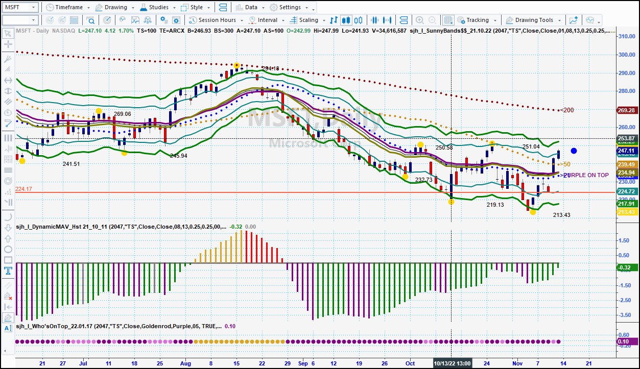Open the Studies menu
The image size is (640, 369).
click(x=158, y=8)
